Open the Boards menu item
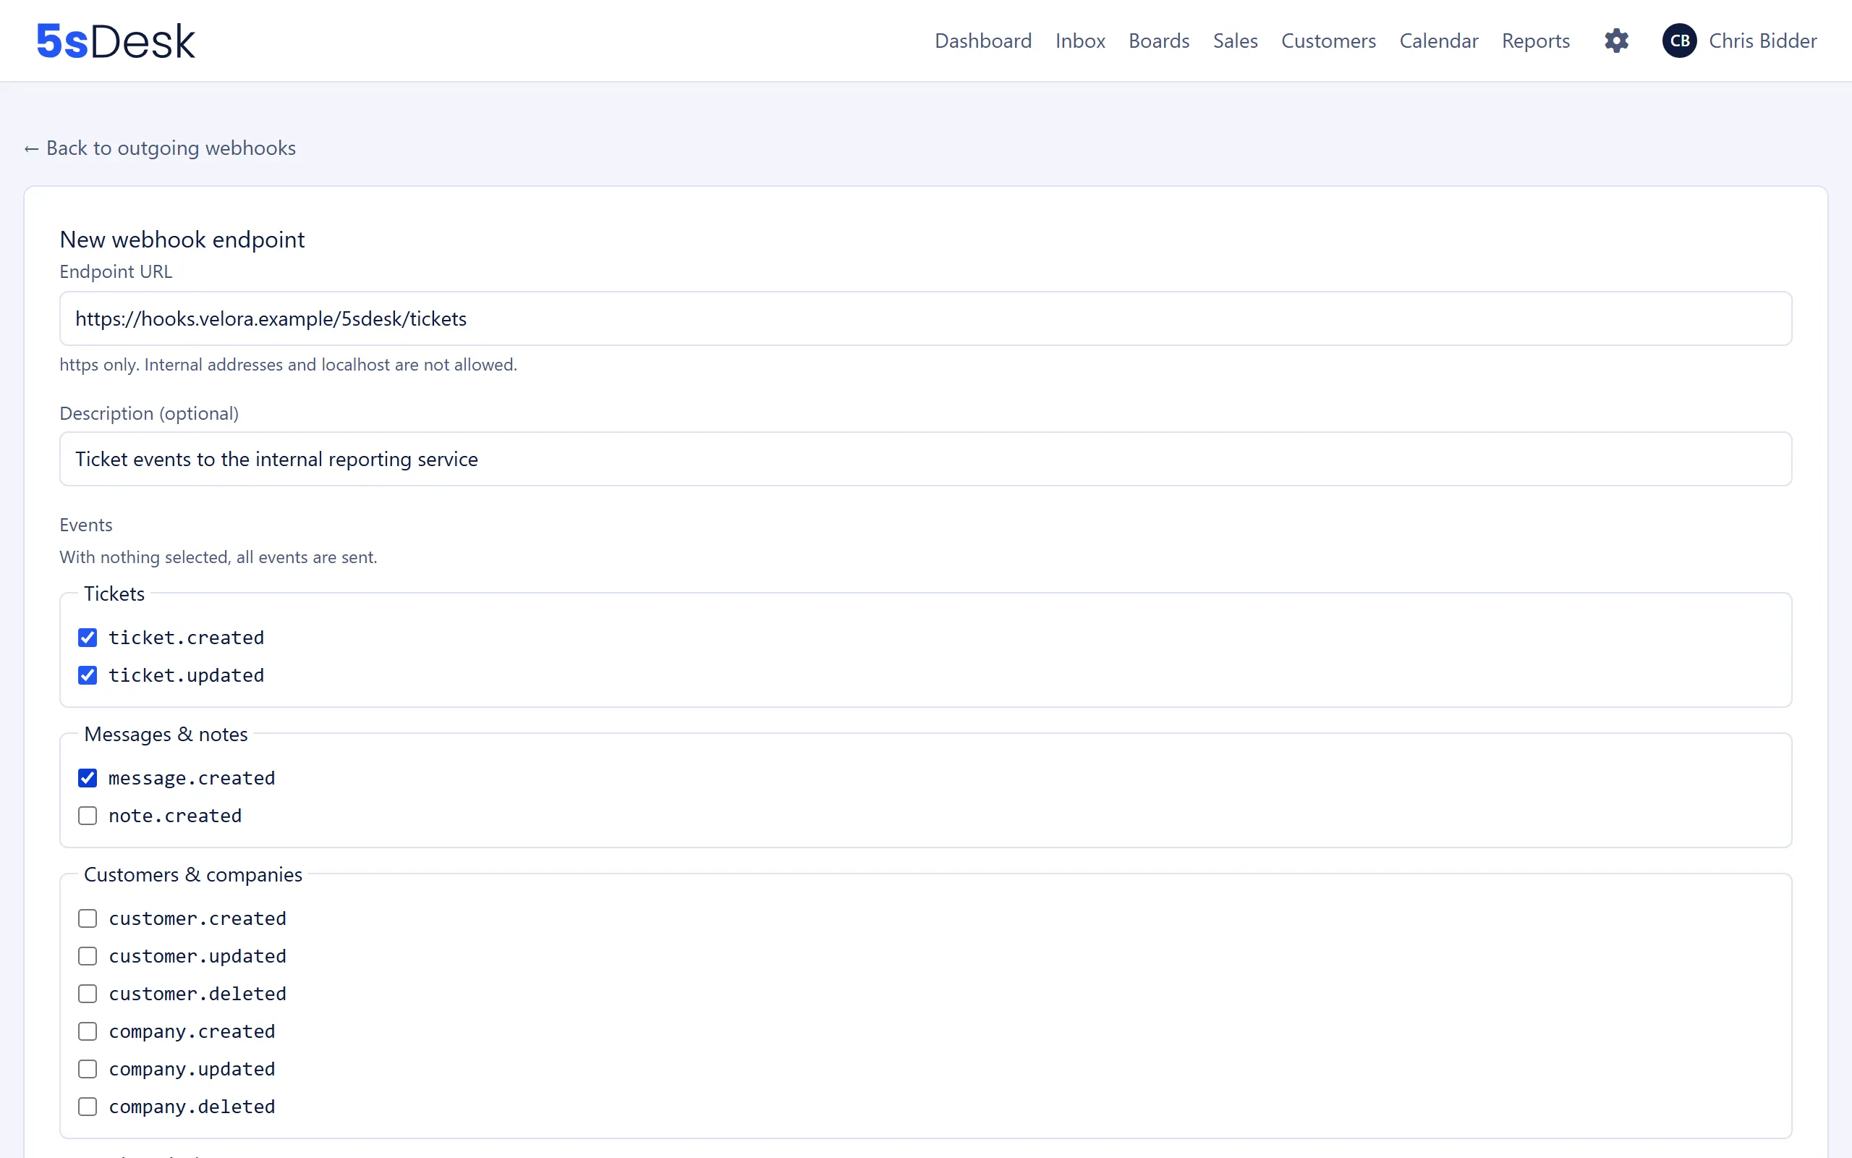 tap(1159, 41)
